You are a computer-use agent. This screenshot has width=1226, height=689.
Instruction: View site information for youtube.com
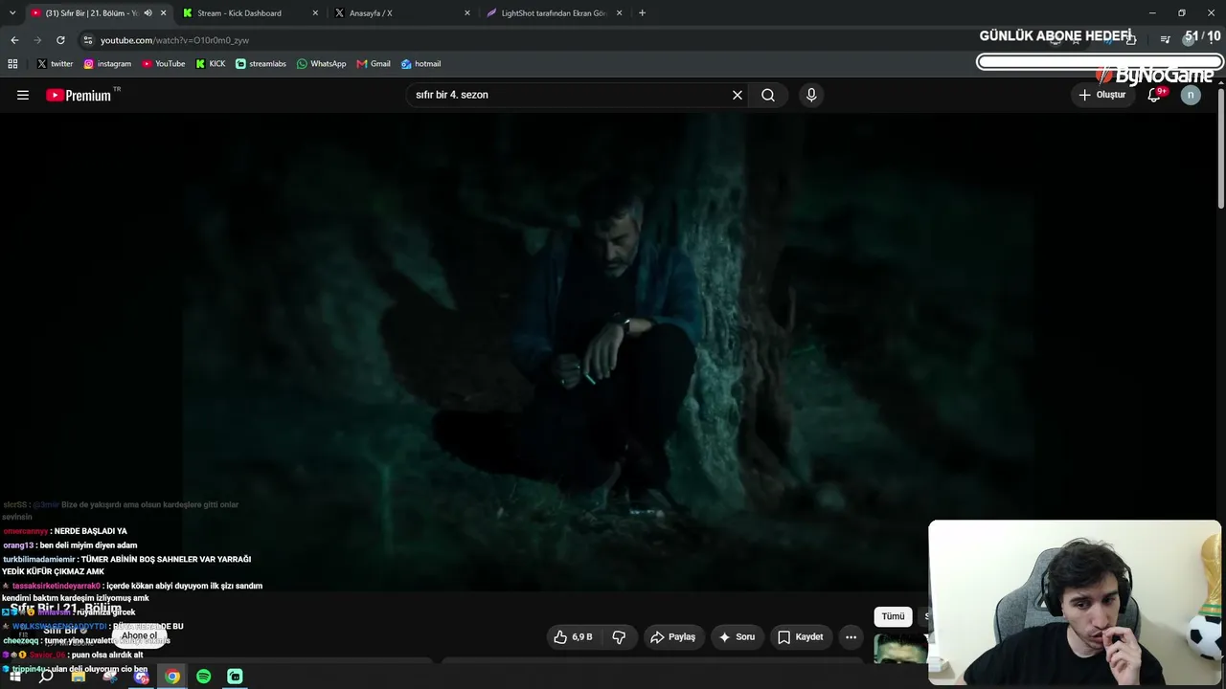(x=88, y=40)
